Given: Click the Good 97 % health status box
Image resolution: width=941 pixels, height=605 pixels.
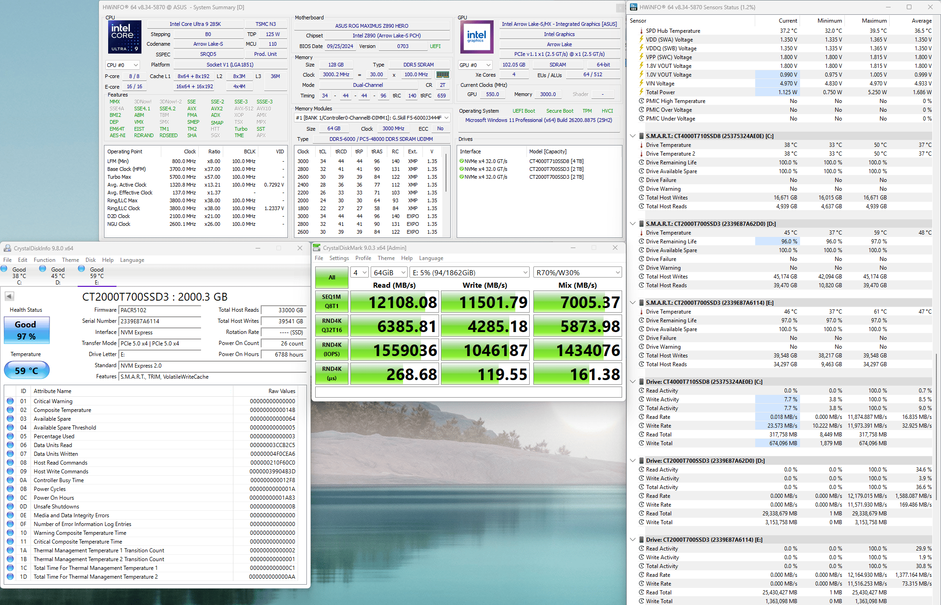Looking at the screenshot, I should 26,330.
